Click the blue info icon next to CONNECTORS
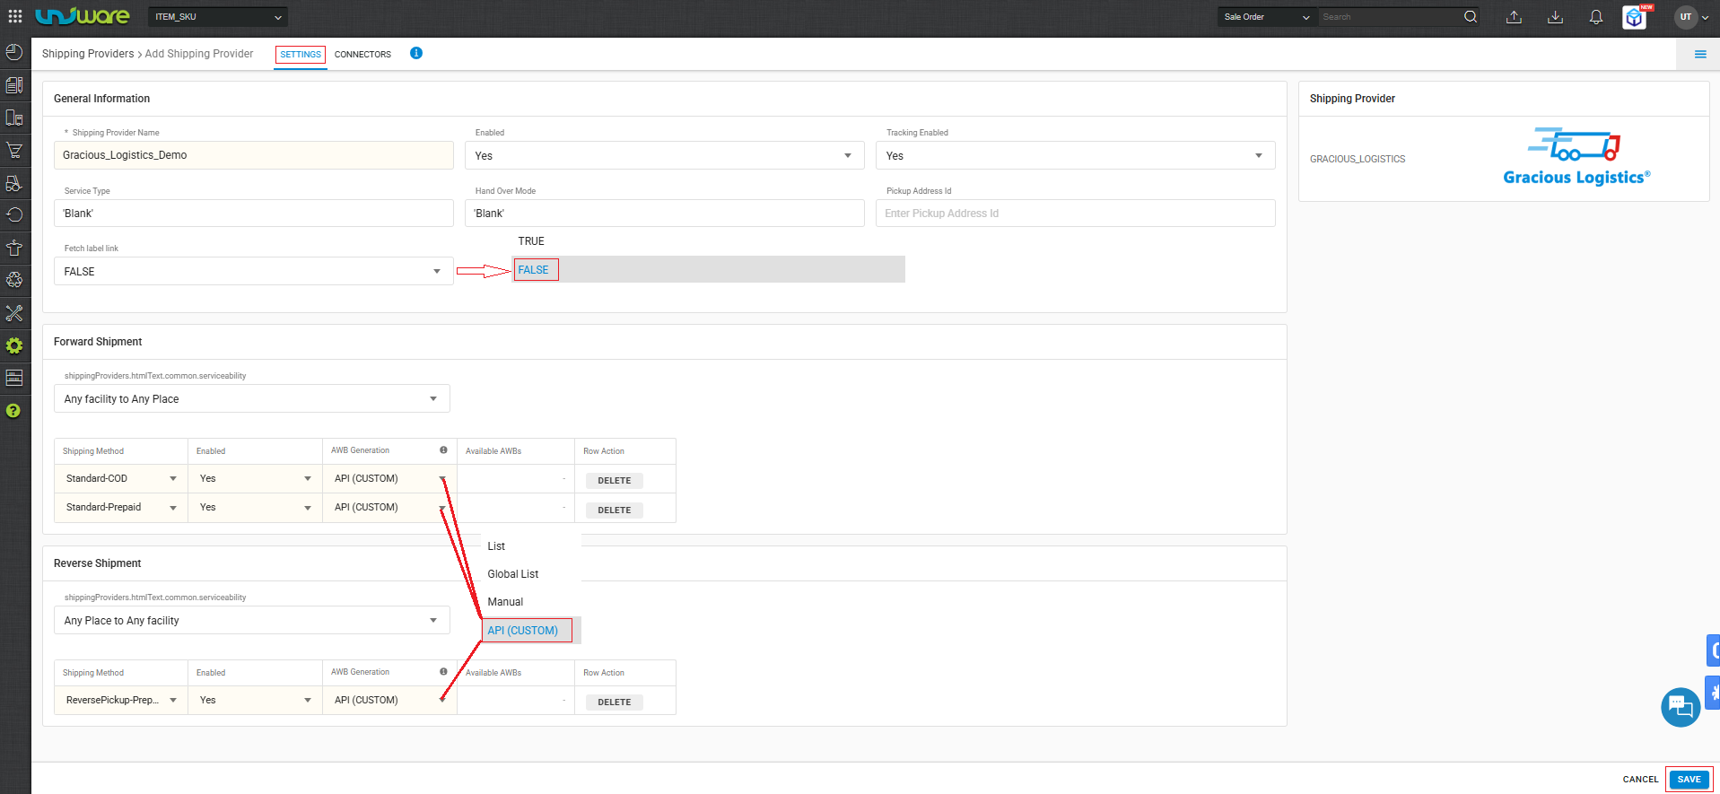Screen dimensions: 1720x794 point(416,53)
